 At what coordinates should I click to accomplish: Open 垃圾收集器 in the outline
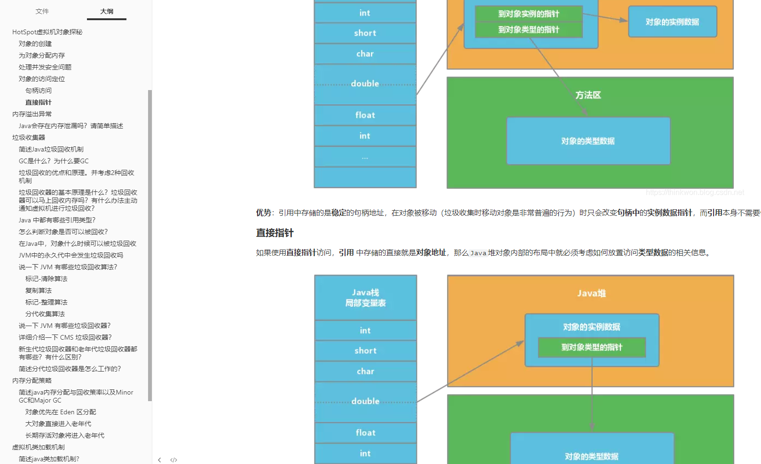(x=29, y=137)
